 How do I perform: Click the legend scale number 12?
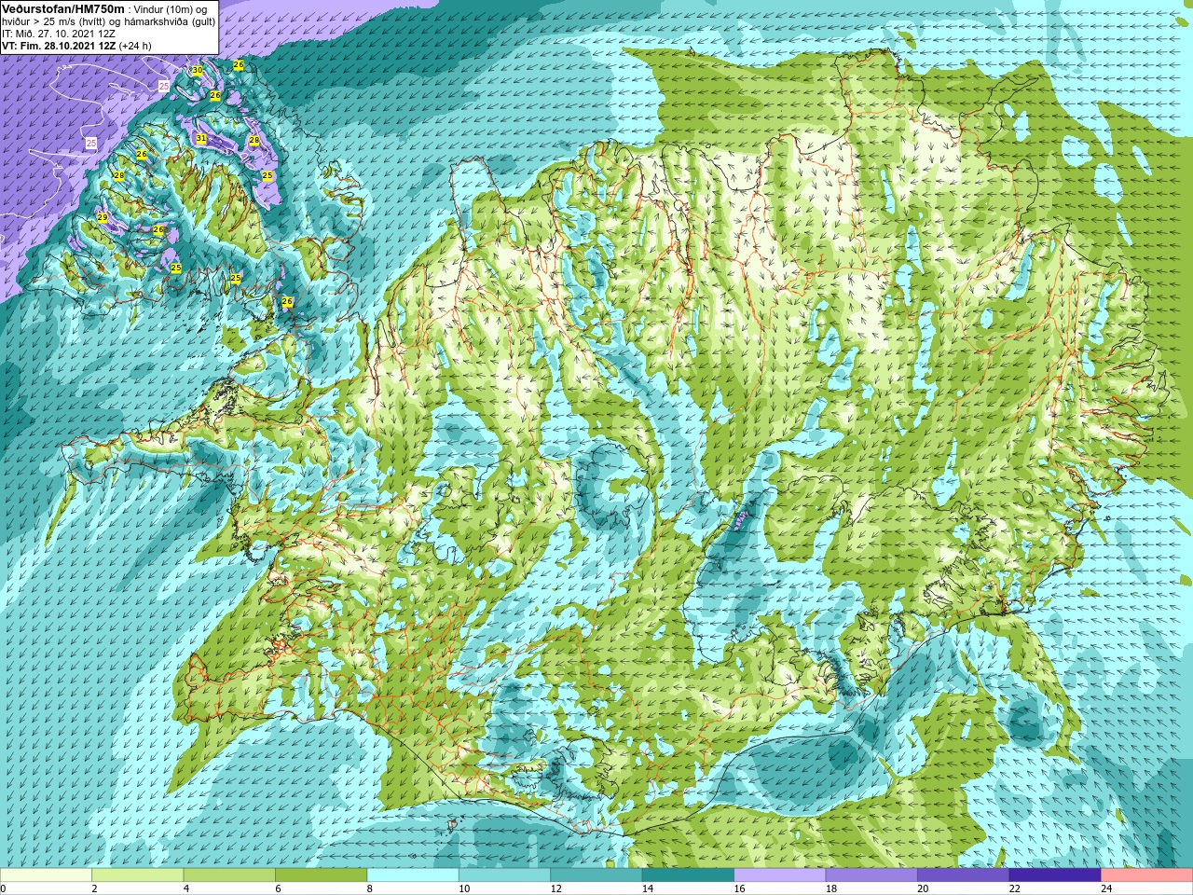tap(555, 888)
